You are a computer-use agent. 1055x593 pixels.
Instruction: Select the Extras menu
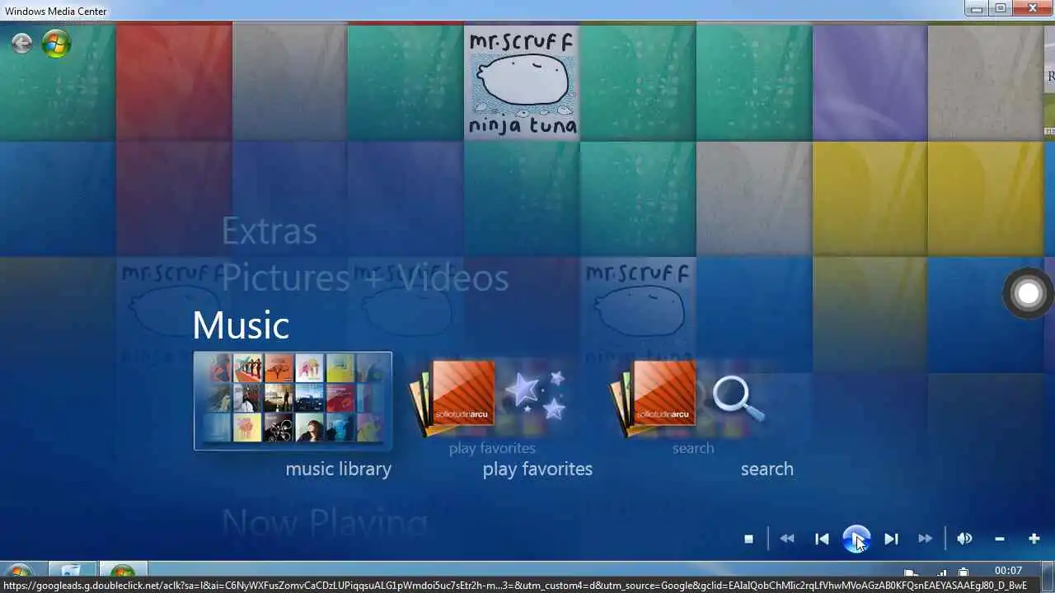[269, 231]
